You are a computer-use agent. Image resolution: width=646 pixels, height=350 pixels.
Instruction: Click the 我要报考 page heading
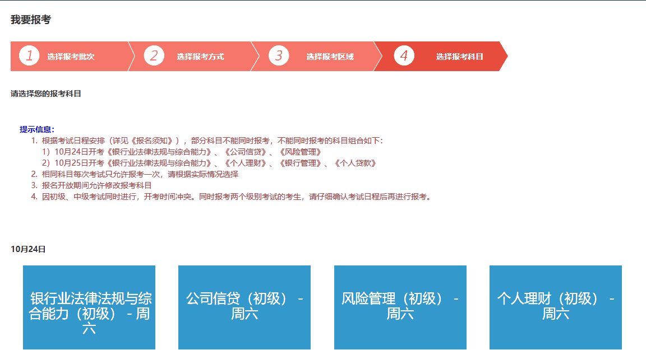click(x=24, y=17)
